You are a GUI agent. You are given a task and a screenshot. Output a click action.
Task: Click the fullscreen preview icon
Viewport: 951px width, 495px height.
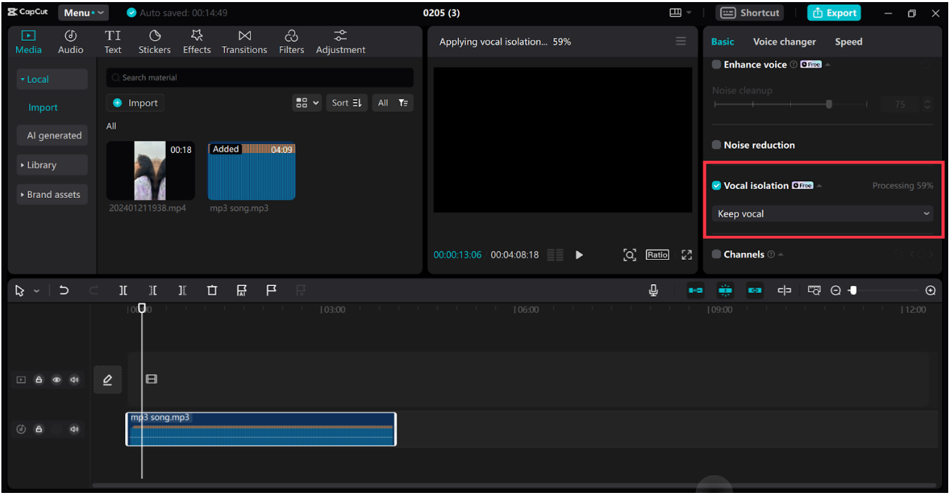coord(687,255)
